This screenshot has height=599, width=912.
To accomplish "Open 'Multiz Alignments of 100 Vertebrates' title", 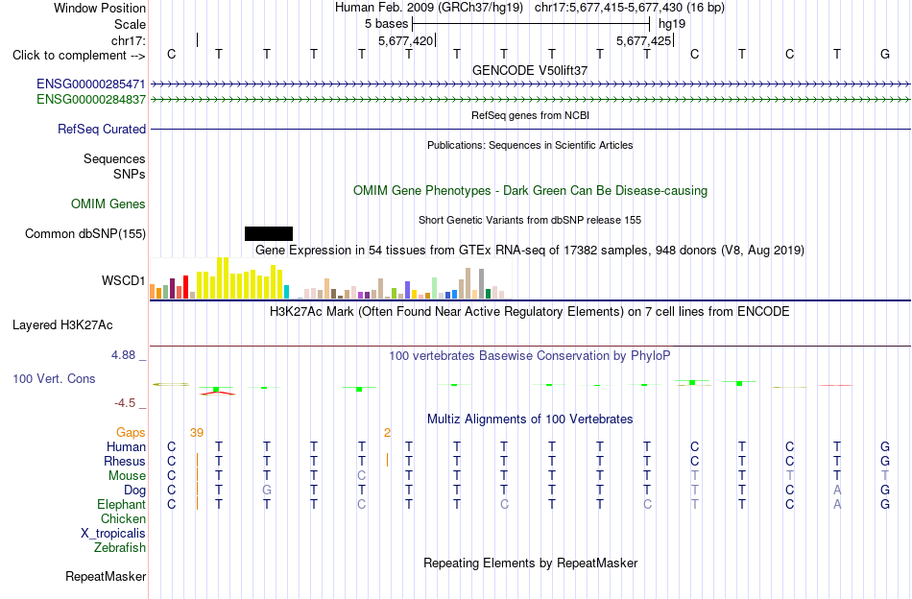I will click(530, 419).
